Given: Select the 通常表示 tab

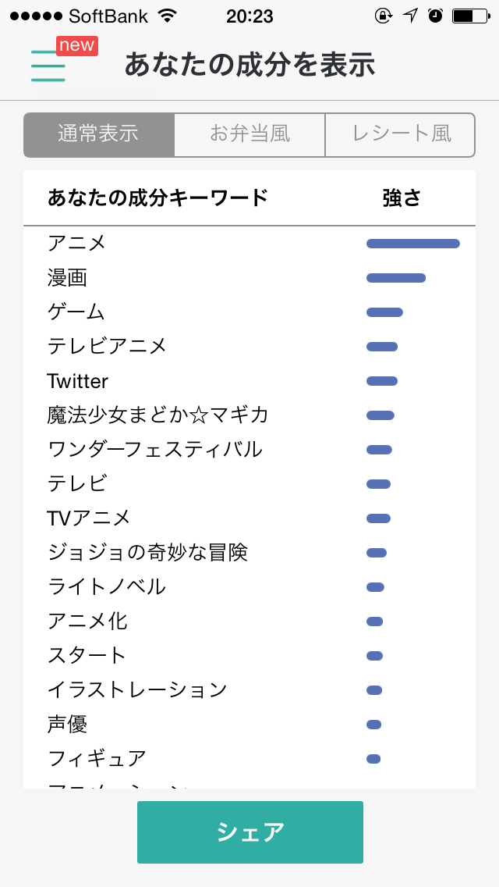Looking at the screenshot, I should pos(98,134).
